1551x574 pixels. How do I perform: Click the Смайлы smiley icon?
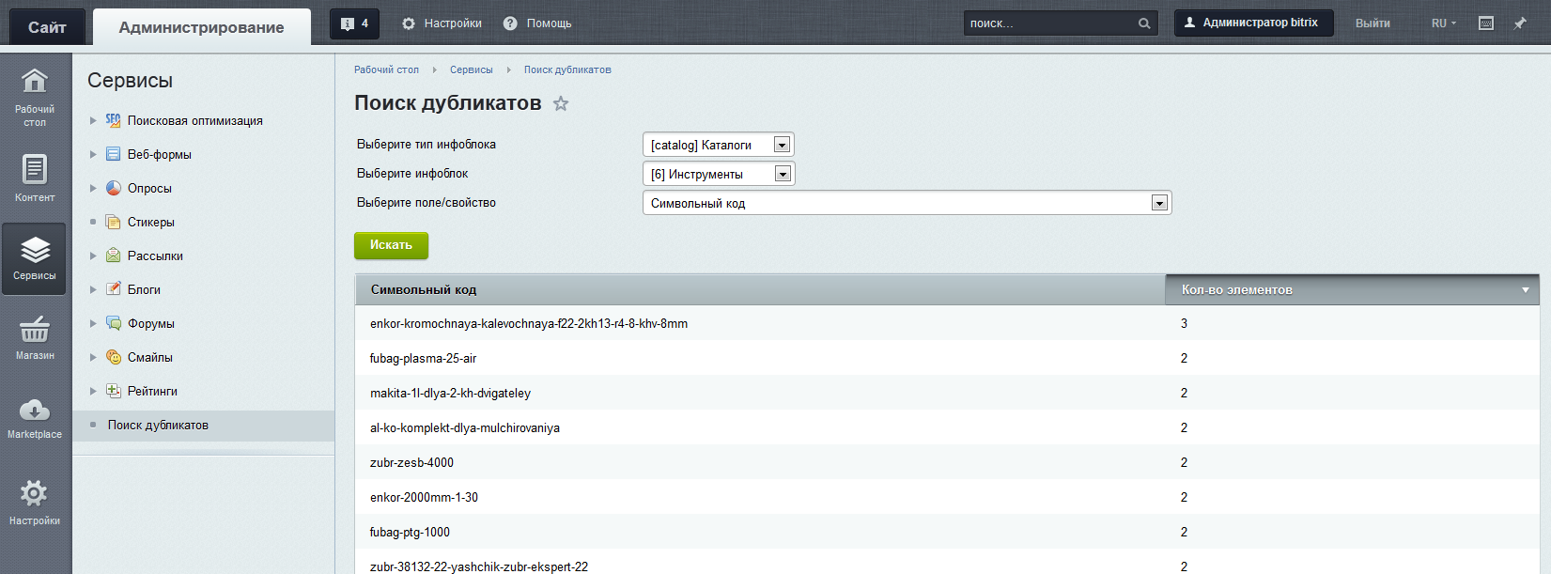coord(113,357)
